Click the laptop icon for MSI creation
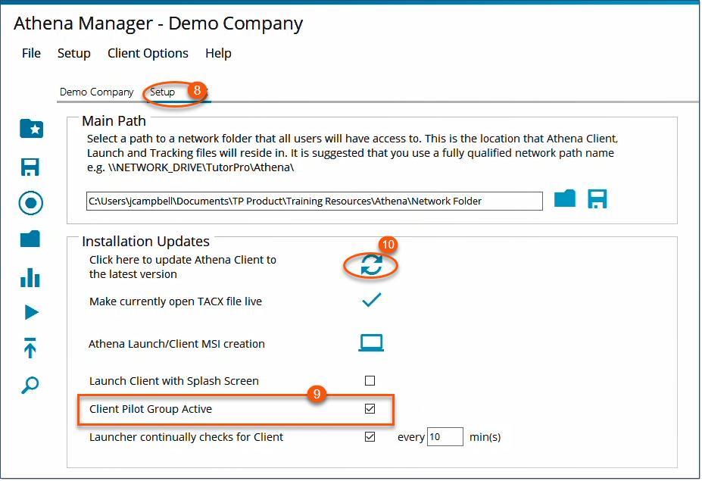Image resolution: width=702 pixels, height=481 pixels. tap(371, 343)
